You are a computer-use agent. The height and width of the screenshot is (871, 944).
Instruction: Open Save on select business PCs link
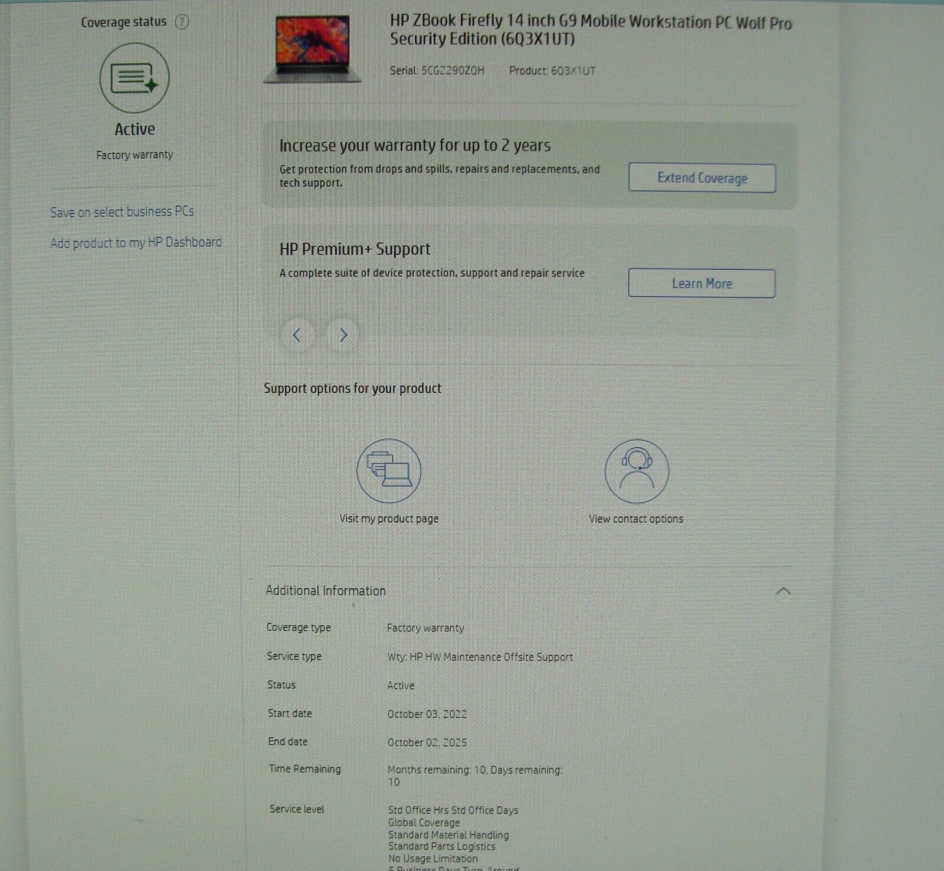pyautogui.click(x=123, y=211)
